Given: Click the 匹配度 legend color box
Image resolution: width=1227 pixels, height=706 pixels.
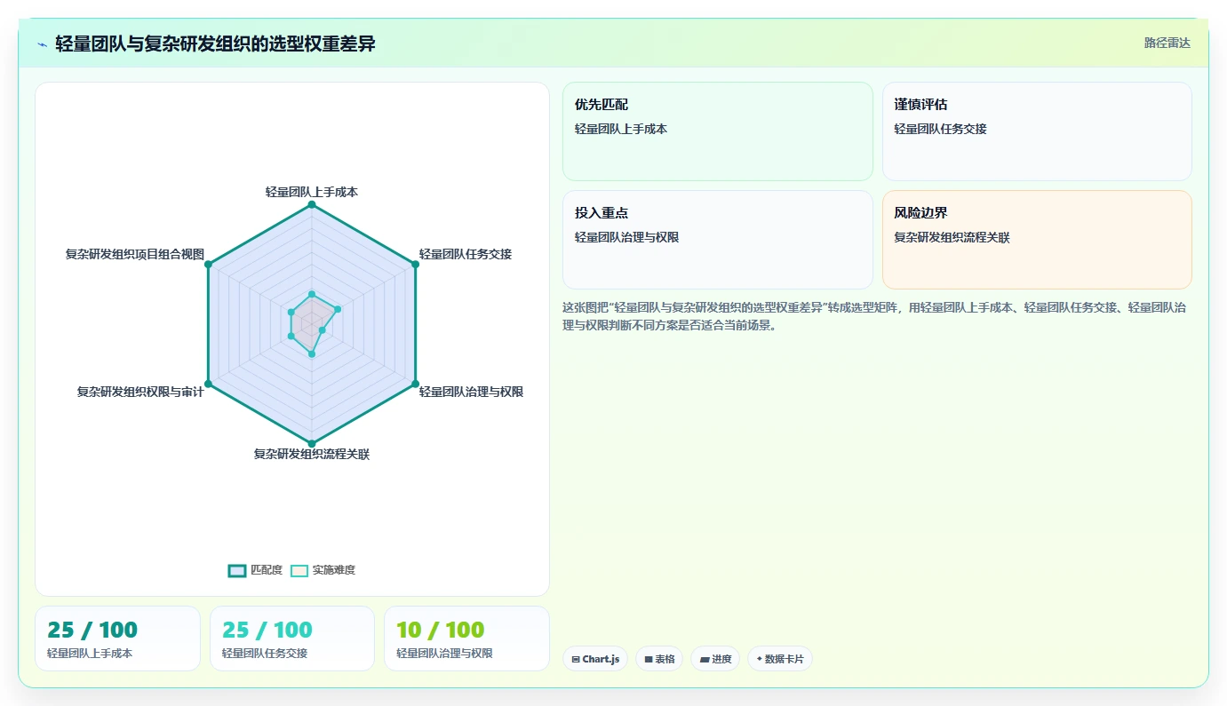Looking at the screenshot, I should (x=237, y=570).
